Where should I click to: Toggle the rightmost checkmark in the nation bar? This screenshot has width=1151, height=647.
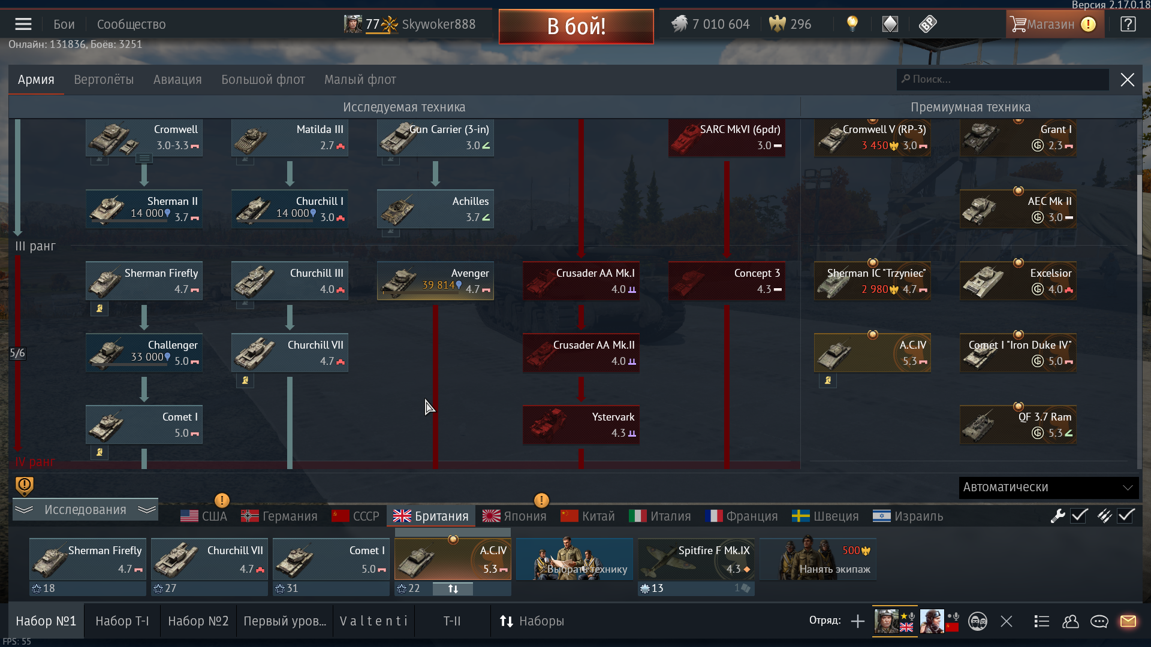[x=1126, y=516]
